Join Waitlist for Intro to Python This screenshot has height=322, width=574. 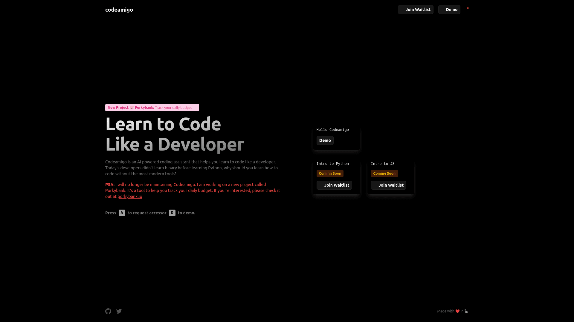pos(334,185)
